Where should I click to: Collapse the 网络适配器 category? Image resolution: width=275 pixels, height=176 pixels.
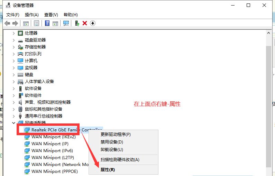click(x=14, y=123)
